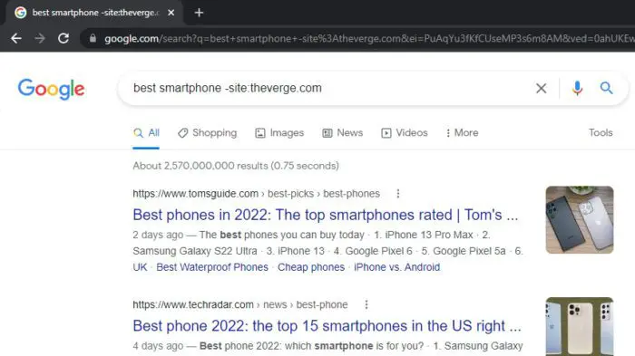Open a new browser tab
The height and width of the screenshot is (356, 635).
(199, 13)
